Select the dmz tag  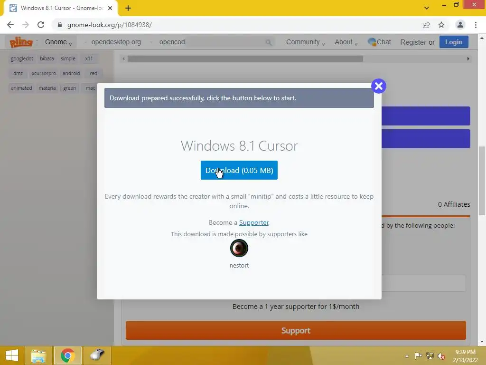18,73
